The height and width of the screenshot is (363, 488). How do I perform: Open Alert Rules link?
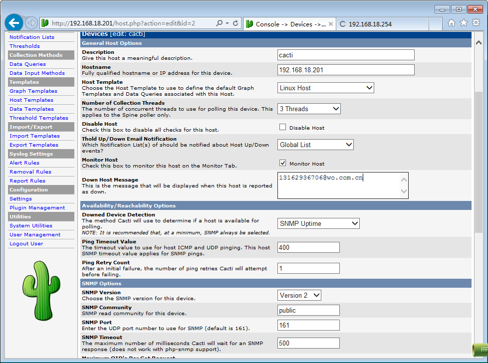coord(24,163)
